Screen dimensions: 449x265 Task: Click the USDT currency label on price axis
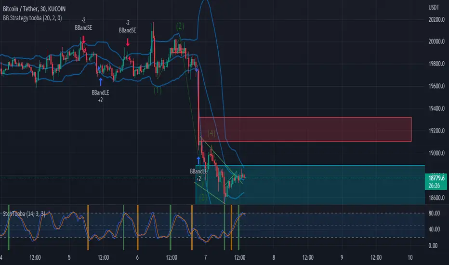coord(434,7)
